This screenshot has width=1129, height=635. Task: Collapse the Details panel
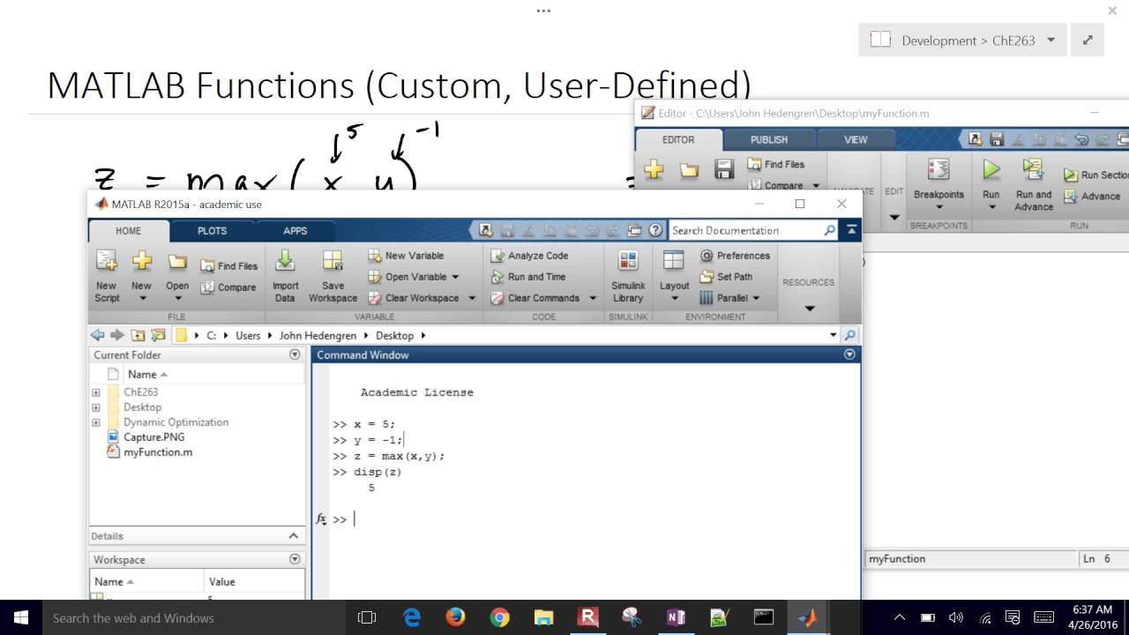point(294,536)
